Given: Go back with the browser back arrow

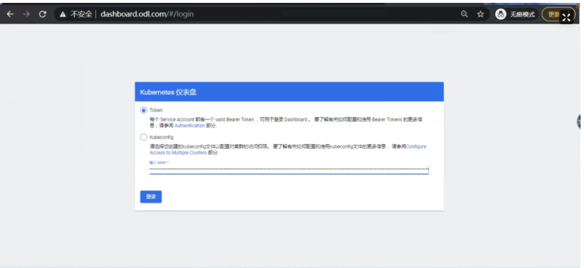Looking at the screenshot, I should pos(10,14).
